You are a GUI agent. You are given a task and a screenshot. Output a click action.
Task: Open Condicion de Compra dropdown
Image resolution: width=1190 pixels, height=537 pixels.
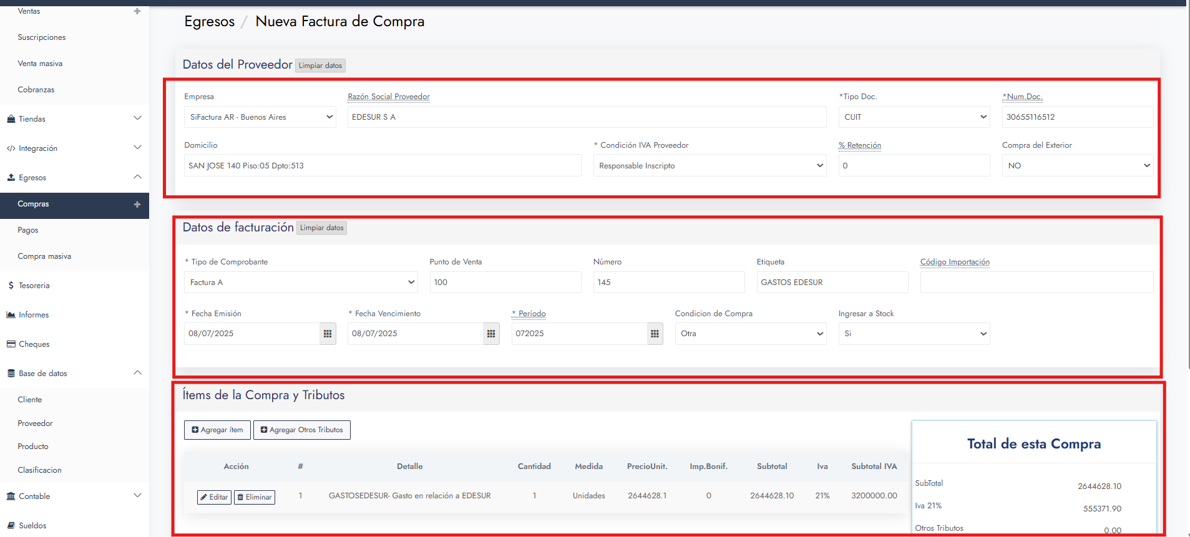click(x=751, y=334)
